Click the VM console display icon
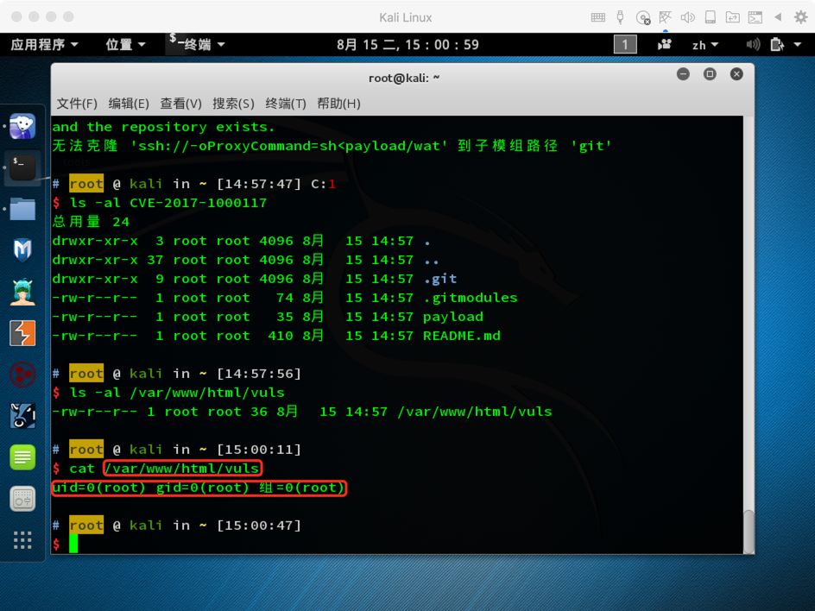This screenshot has height=611, width=815. [755, 17]
